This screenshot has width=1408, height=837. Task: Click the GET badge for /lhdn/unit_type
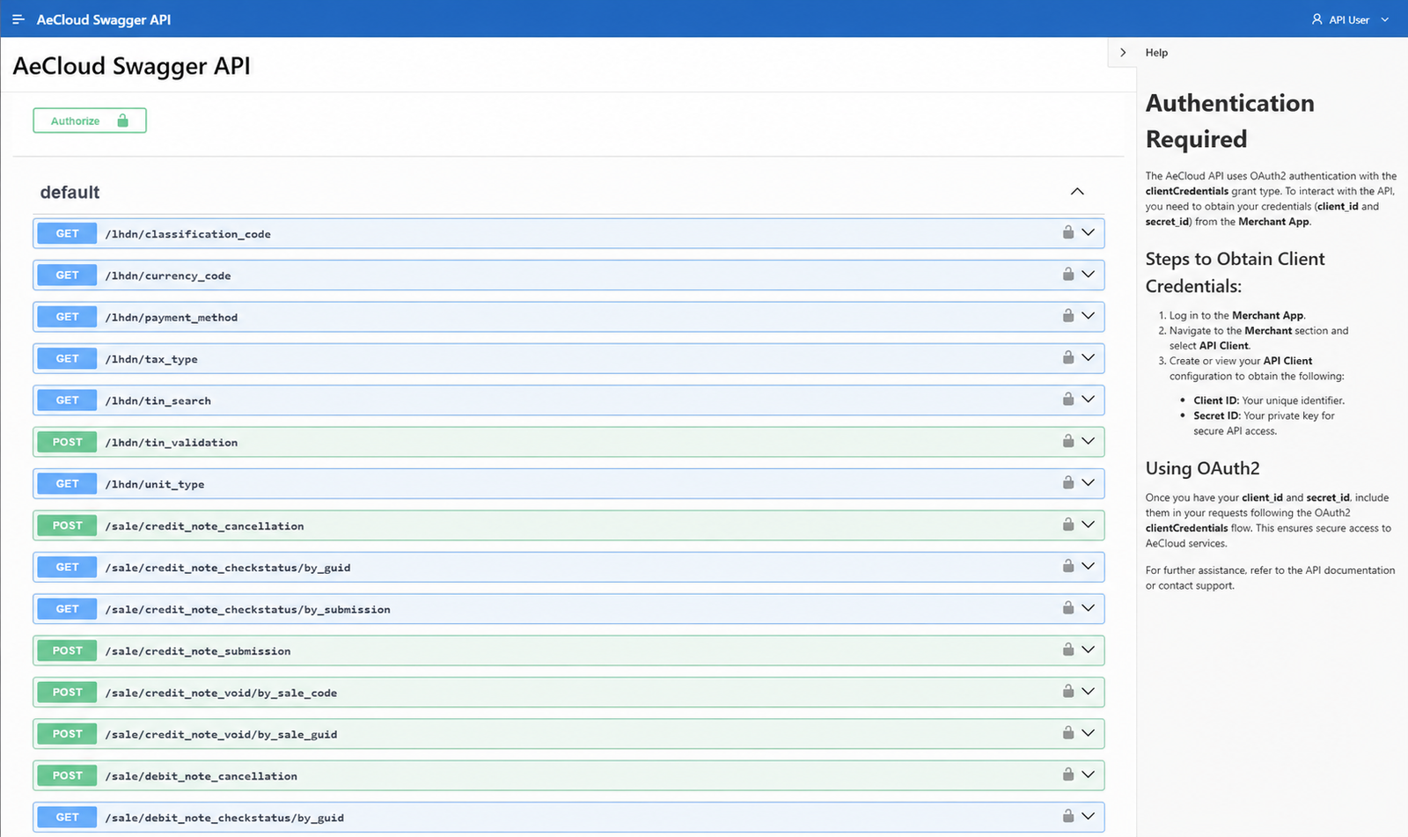[x=67, y=483]
